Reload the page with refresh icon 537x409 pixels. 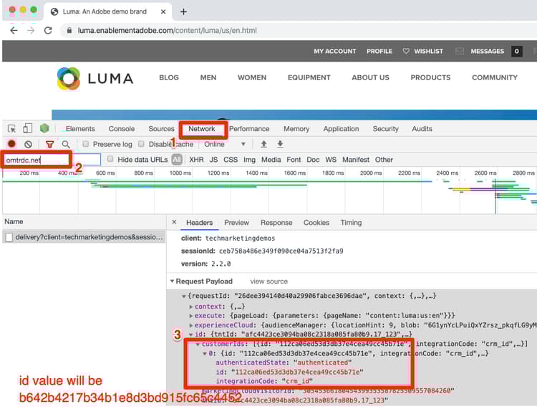[48, 31]
